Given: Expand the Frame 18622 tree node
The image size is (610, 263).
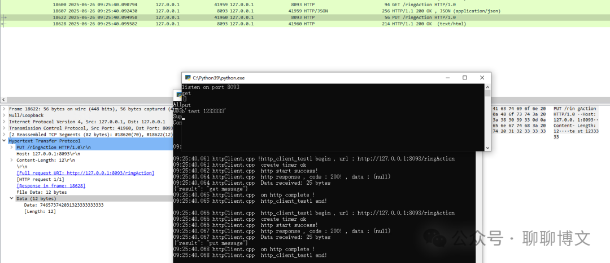Looking at the screenshot, I should (x=4, y=109).
